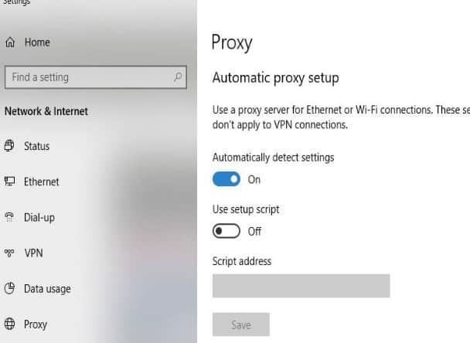This screenshot has height=343, width=470.
Task: Click the Home house icon
Action: tap(10, 42)
